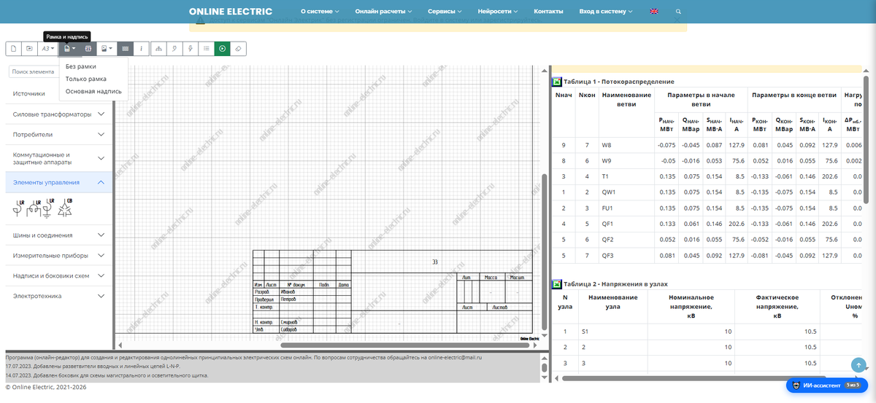Select the third LR grounded element symbol
The width and height of the screenshot is (876, 403).
point(47,208)
